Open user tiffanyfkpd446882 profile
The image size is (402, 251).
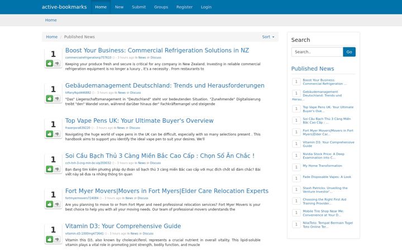(x=78, y=93)
